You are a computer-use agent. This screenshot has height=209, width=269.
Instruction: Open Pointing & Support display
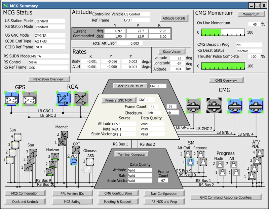click(x=118, y=202)
